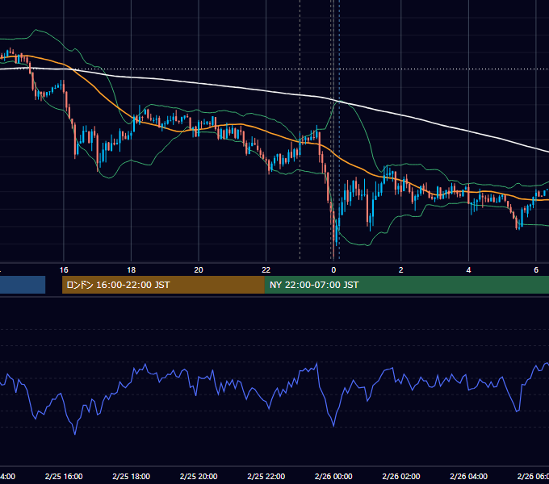Click hour label 20 on price chart axis
This screenshot has width=549, height=484.
click(x=199, y=270)
